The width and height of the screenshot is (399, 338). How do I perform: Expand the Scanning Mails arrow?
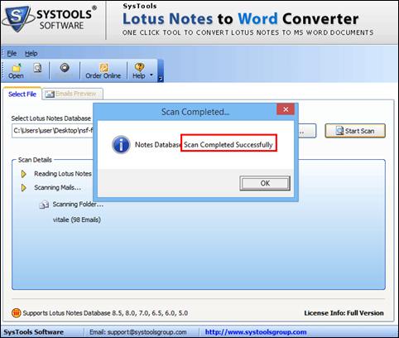click(24, 188)
